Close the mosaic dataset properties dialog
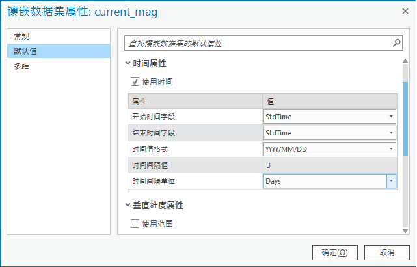417x267 pixels. coord(404,12)
